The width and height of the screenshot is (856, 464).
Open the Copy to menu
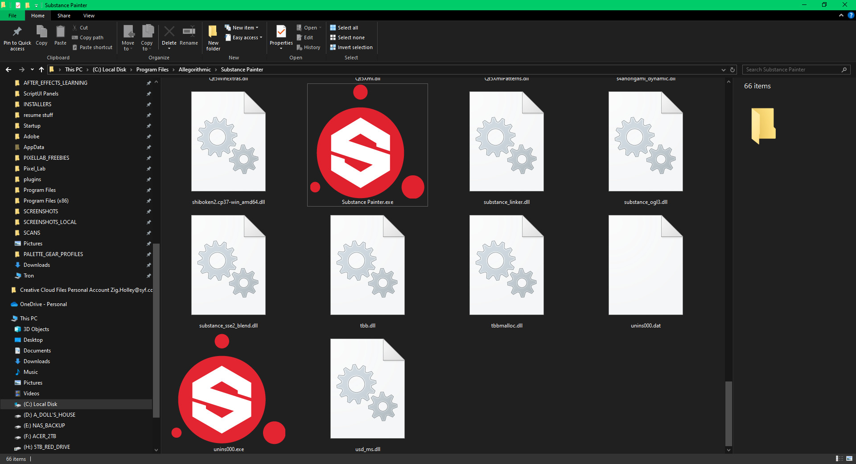[147, 37]
